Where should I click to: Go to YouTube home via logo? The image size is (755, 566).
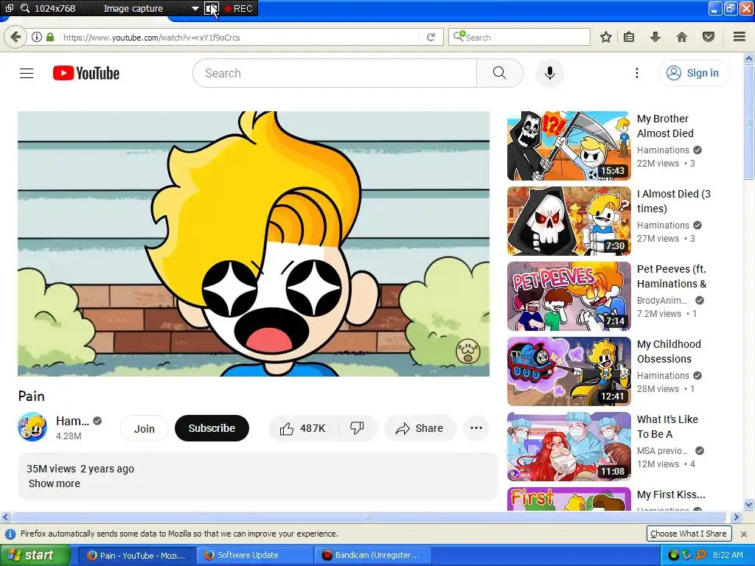[x=86, y=73]
